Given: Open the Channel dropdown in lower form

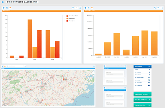Looking at the screenshot, I should [x=115, y=104].
